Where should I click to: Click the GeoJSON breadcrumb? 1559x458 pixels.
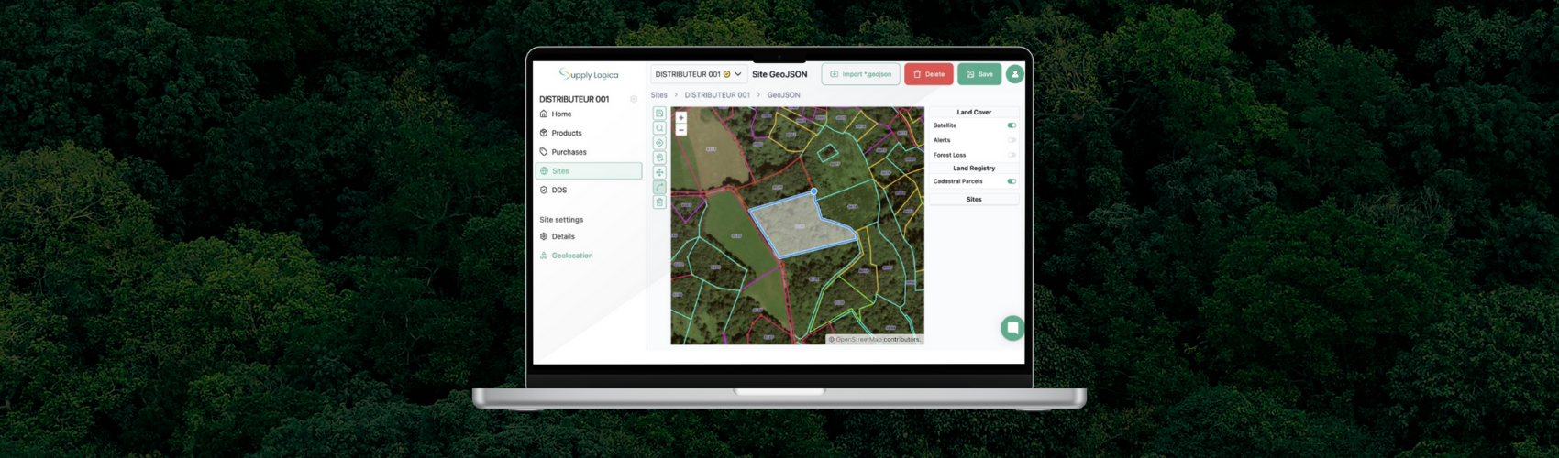784,95
